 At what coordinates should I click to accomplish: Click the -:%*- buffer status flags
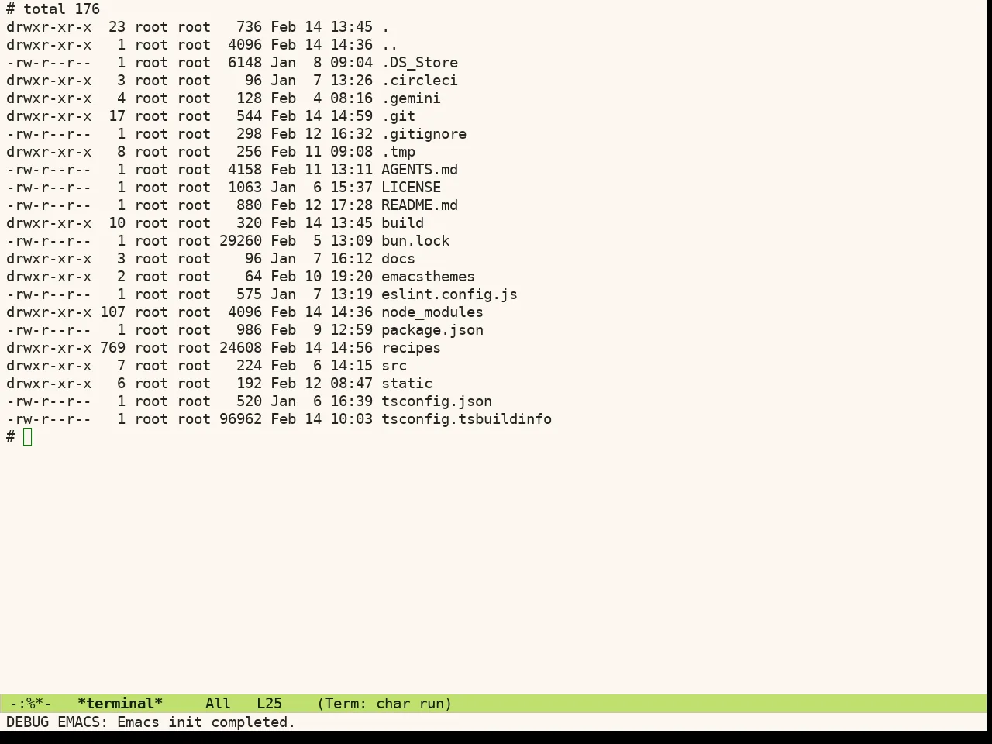[x=31, y=704]
